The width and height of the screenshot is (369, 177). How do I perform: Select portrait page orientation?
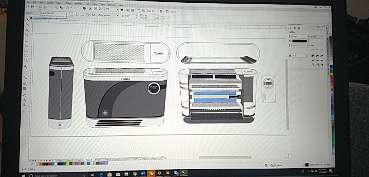click(x=77, y=14)
